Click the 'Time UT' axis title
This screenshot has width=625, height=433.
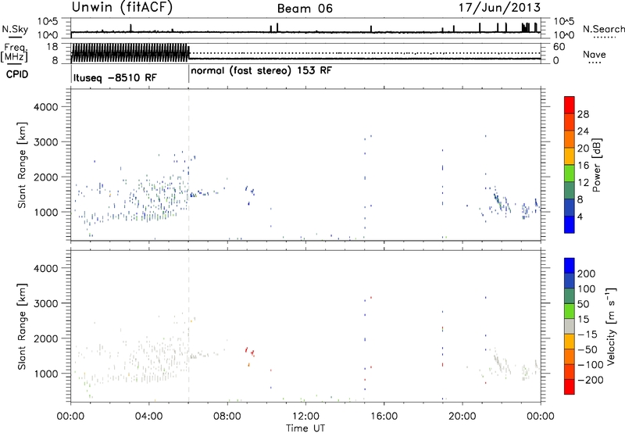(x=305, y=428)
